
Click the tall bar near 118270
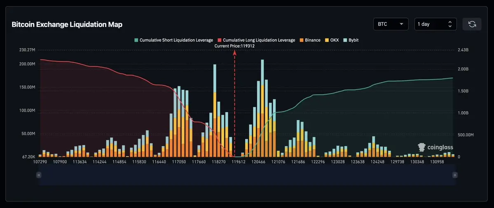(x=215, y=111)
